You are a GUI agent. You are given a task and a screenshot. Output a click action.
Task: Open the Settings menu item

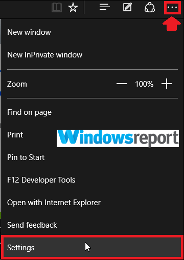92,247
